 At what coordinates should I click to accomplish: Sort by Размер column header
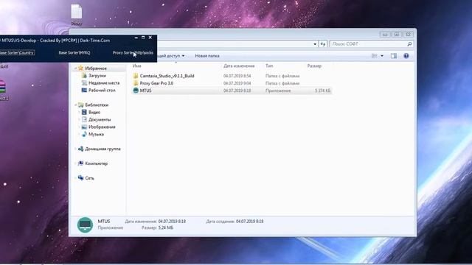pos(314,66)
